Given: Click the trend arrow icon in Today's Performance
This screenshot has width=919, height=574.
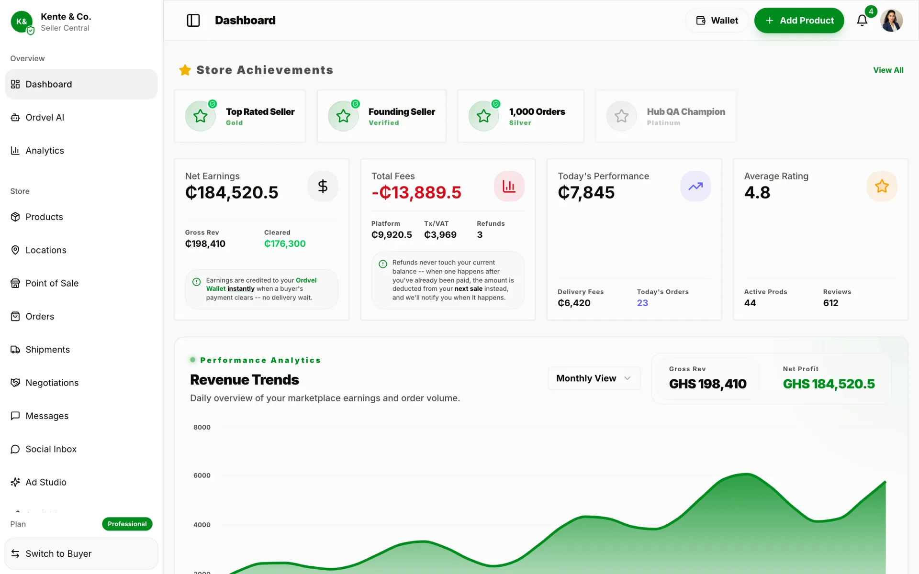Looking at the screenshot, I should click(x=695, y=186).
